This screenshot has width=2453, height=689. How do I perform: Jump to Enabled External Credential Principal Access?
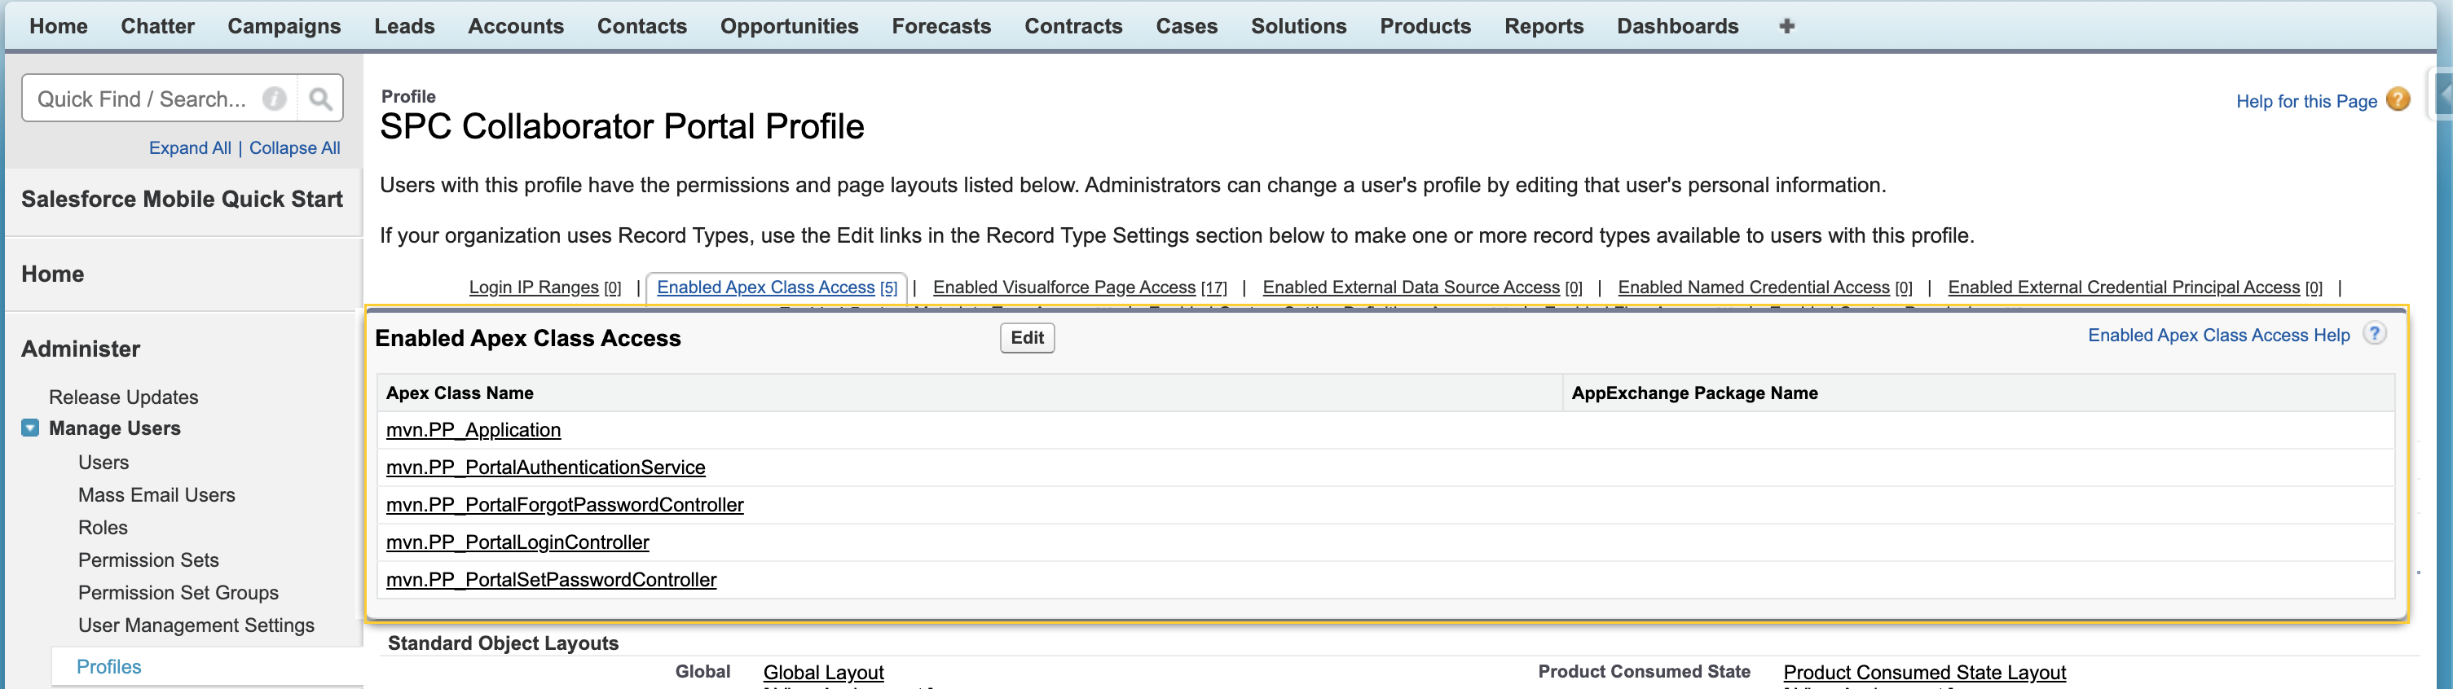coord(2135,287)
